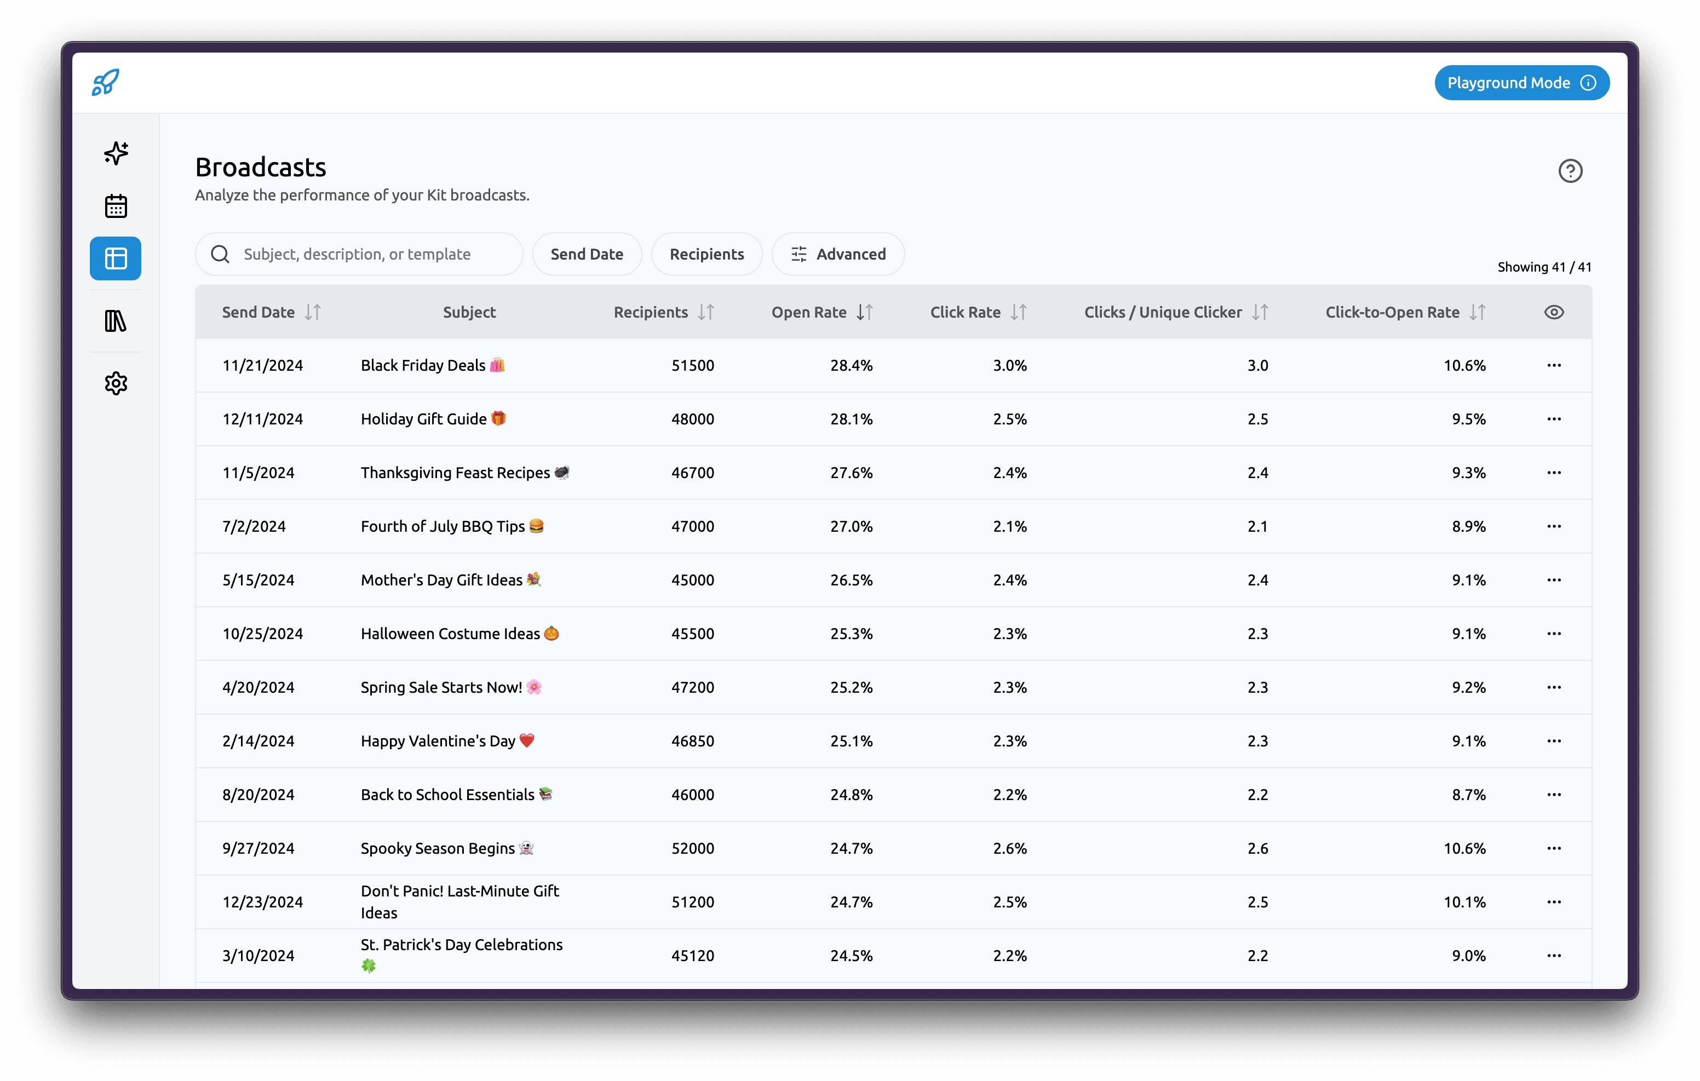Open the AI sparkles panel in sidebar

pos(115,153)
